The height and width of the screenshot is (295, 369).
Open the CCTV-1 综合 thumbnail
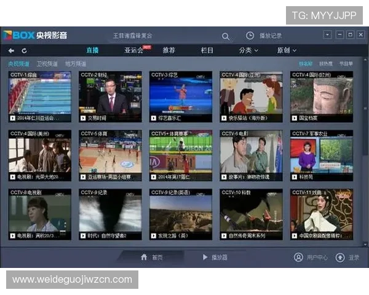[40, 96]
